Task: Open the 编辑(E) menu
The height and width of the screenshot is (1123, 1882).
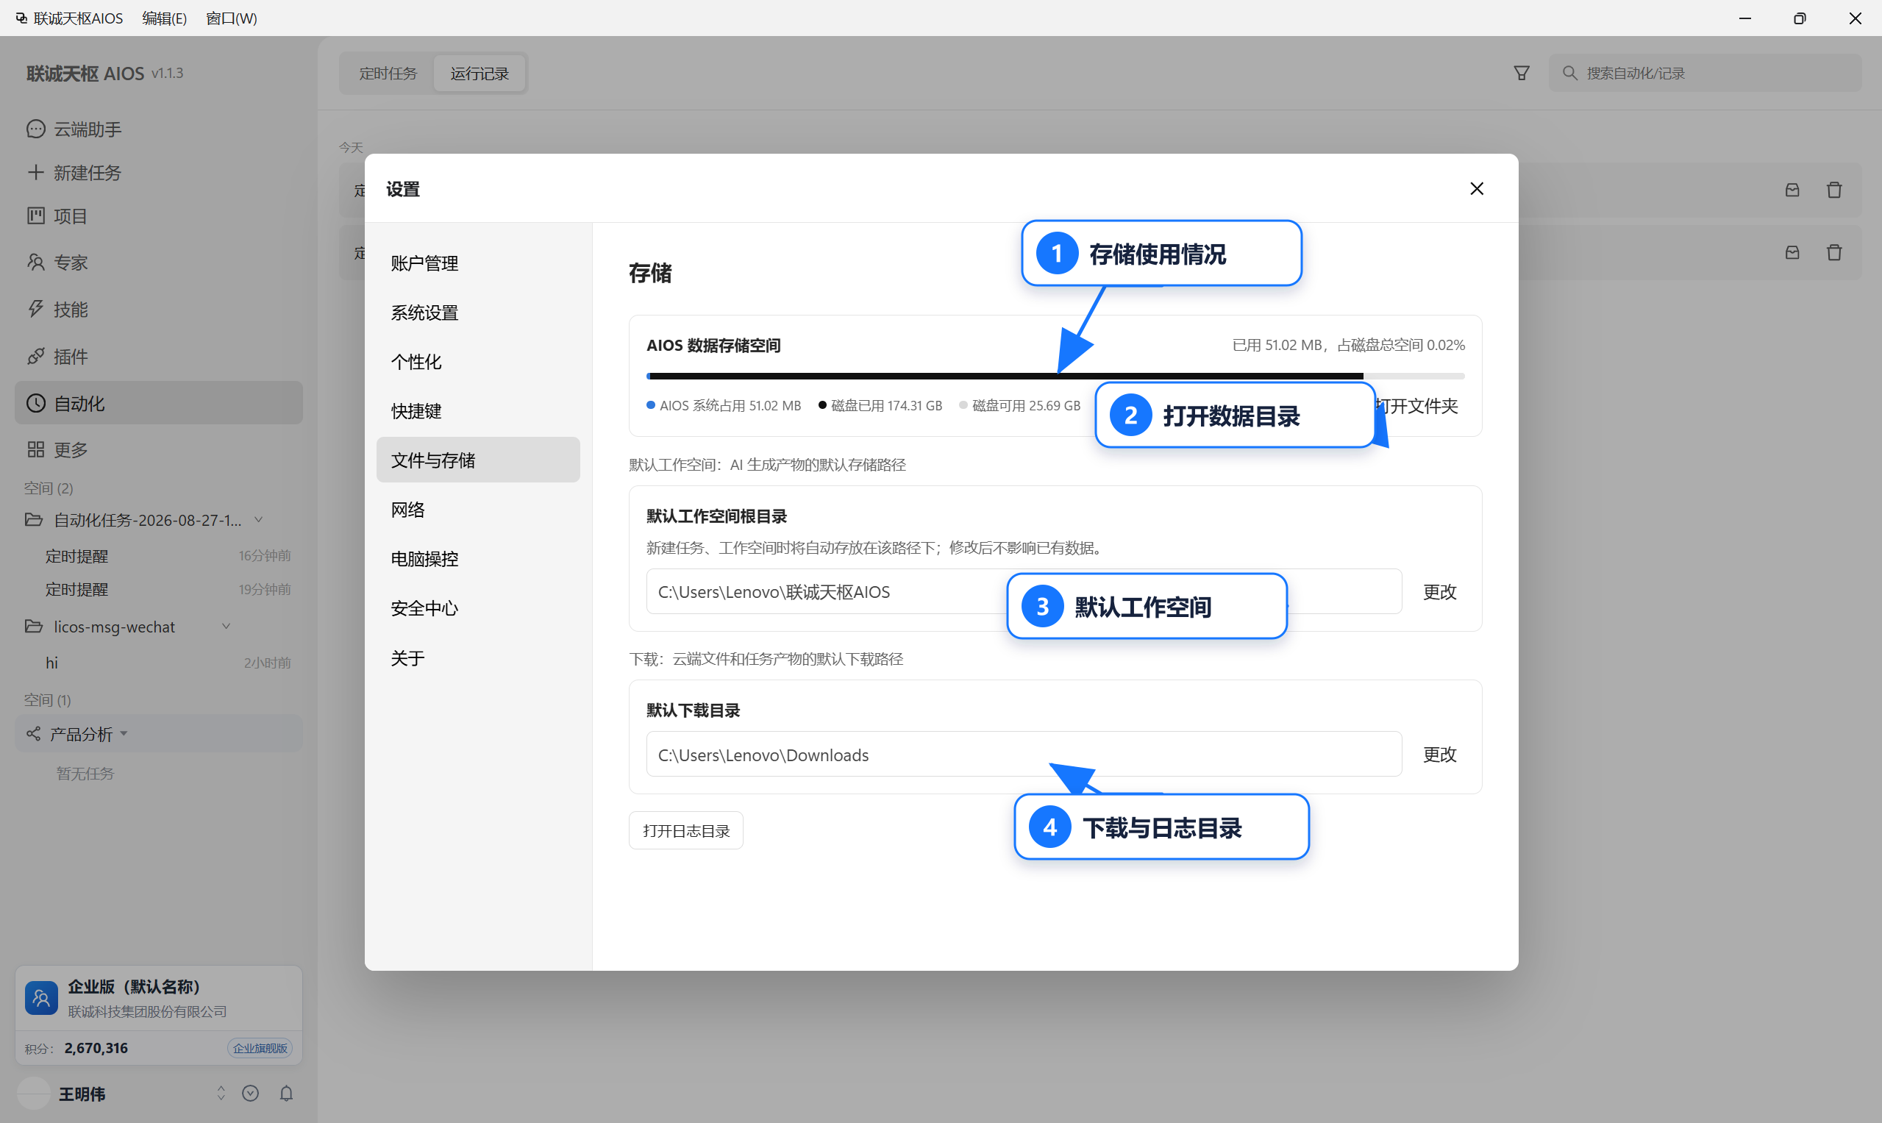Action: click(x=164, y=18)
